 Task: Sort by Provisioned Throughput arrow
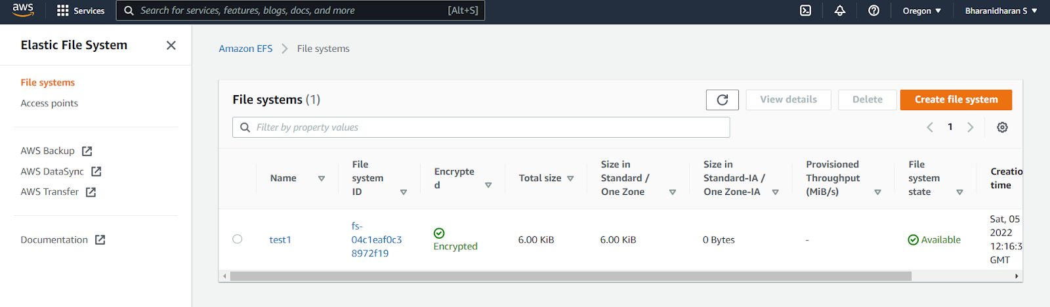click(877, 192)
